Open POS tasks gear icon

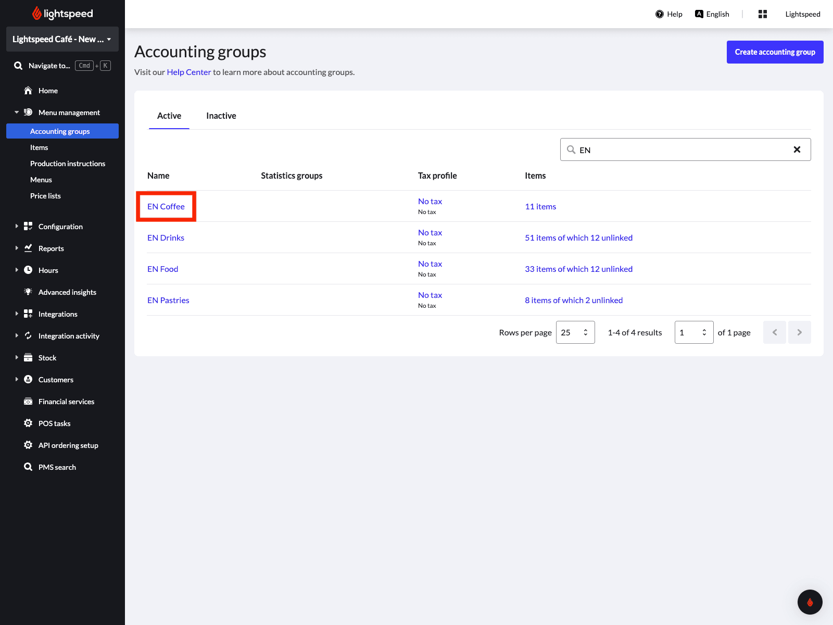[28, 423]
